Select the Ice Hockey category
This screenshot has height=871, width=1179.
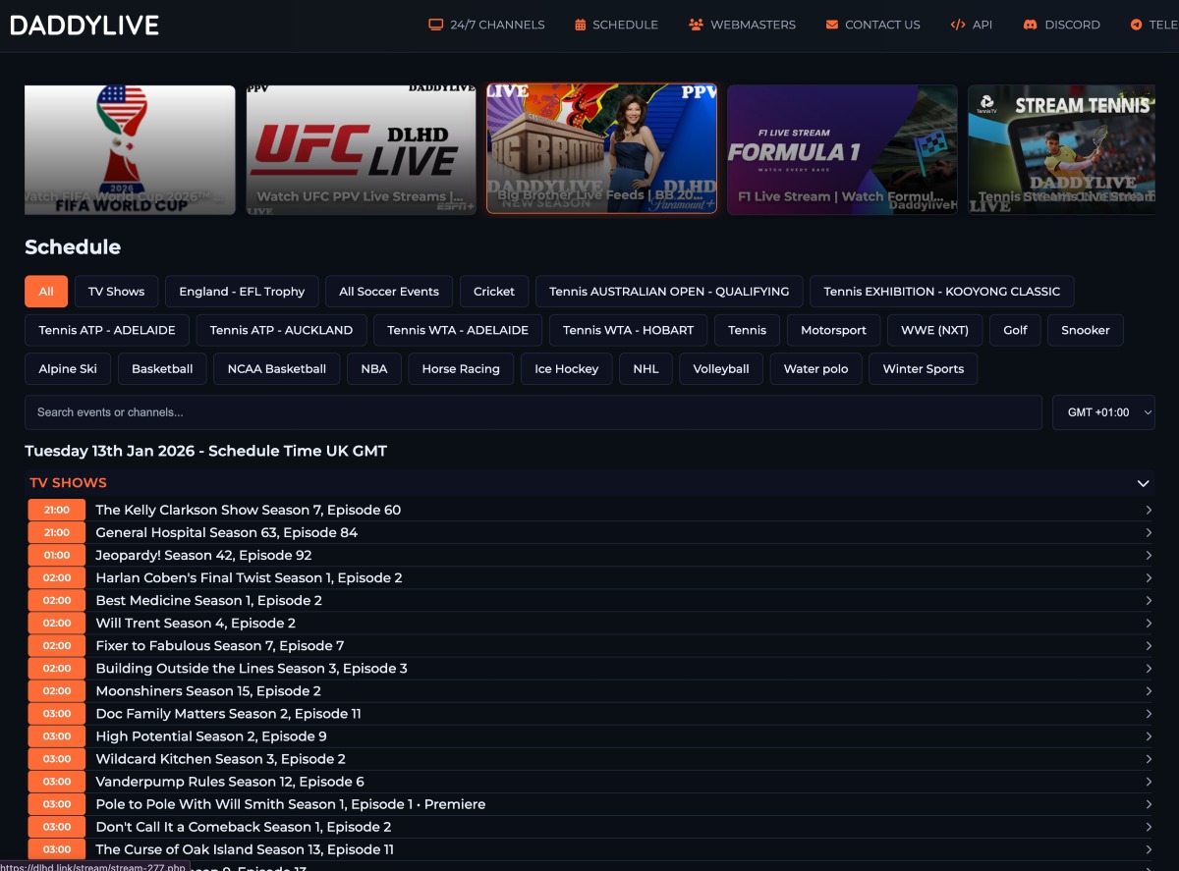point(566,369)
